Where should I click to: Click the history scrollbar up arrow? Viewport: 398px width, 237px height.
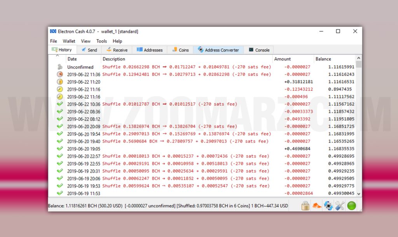point(359,58)
